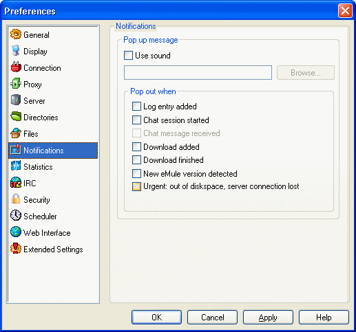Screen dimensions: 356x332
Task: Click the Apply button
Action: tap(268, 318)
